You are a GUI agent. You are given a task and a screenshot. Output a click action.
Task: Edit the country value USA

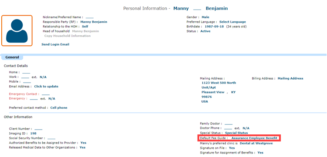[205, 102]
